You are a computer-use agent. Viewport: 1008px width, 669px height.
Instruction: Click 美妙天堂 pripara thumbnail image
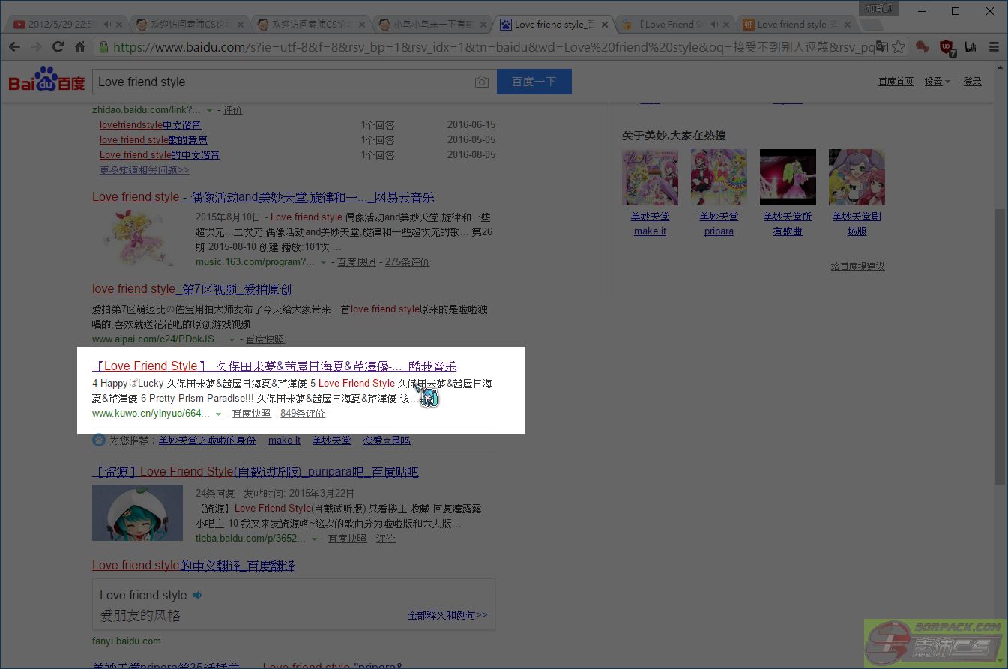pyautogui.click(x=719, y=178)
